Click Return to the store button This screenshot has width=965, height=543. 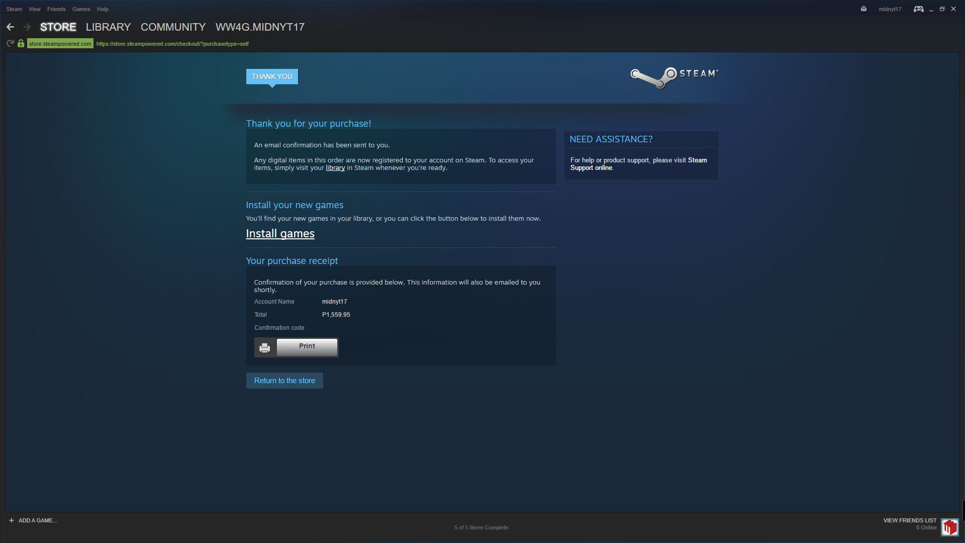(284, 381)
